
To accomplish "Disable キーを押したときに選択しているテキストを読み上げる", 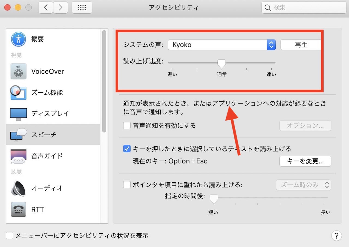I will [x=127, y=149].
